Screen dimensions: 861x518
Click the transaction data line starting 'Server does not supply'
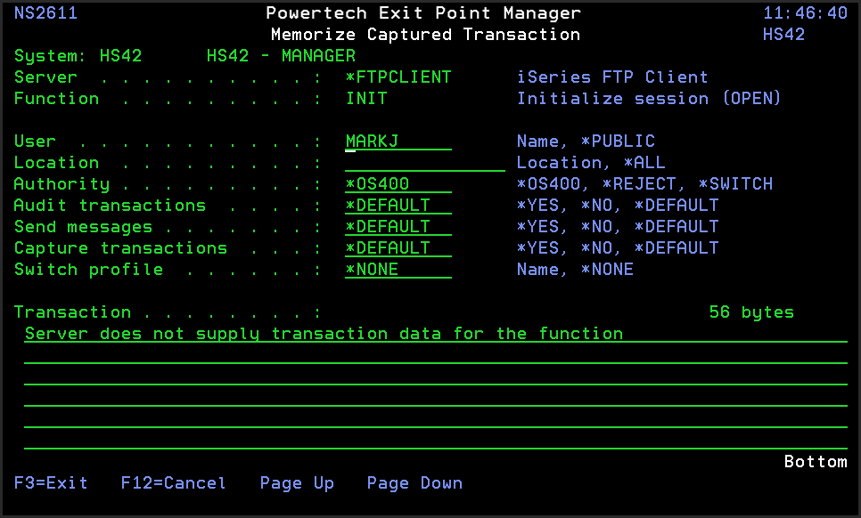(x=436, y=334)
